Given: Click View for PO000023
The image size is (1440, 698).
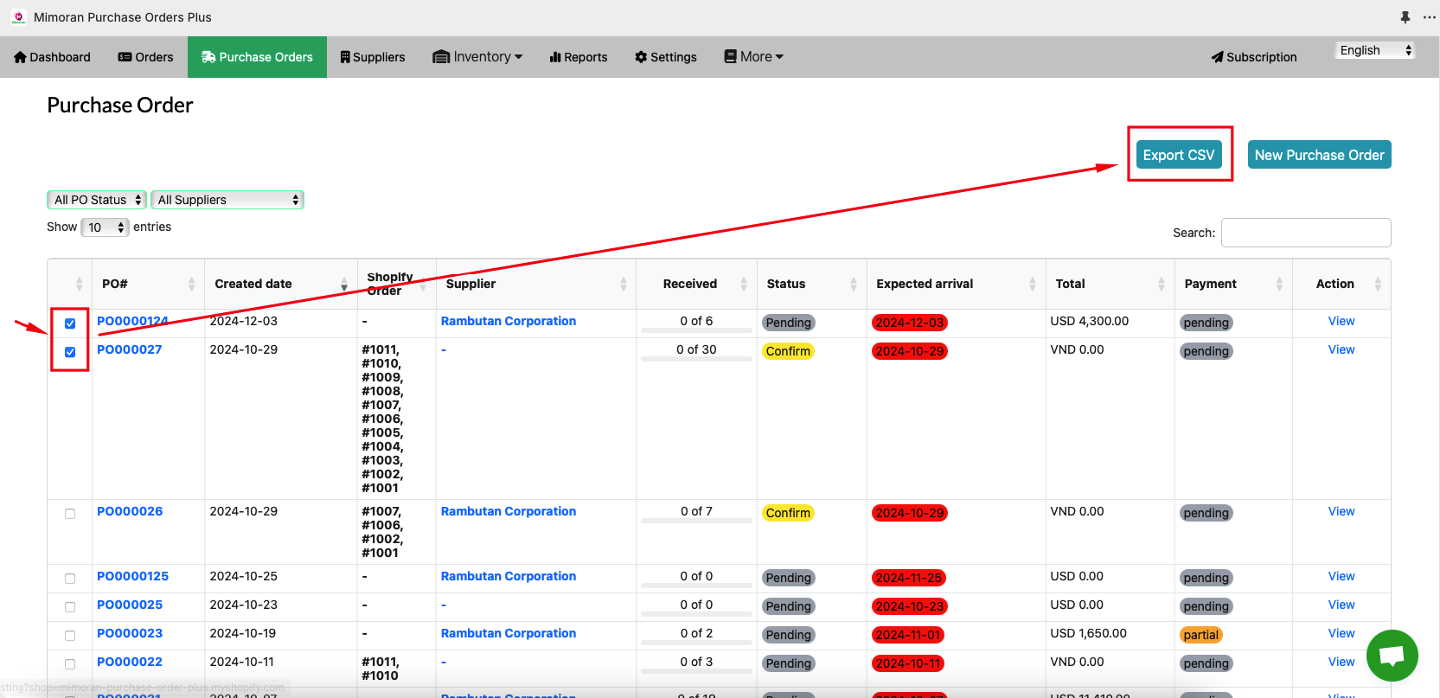Looking at the screenshot, I should tap(1341, 633).
